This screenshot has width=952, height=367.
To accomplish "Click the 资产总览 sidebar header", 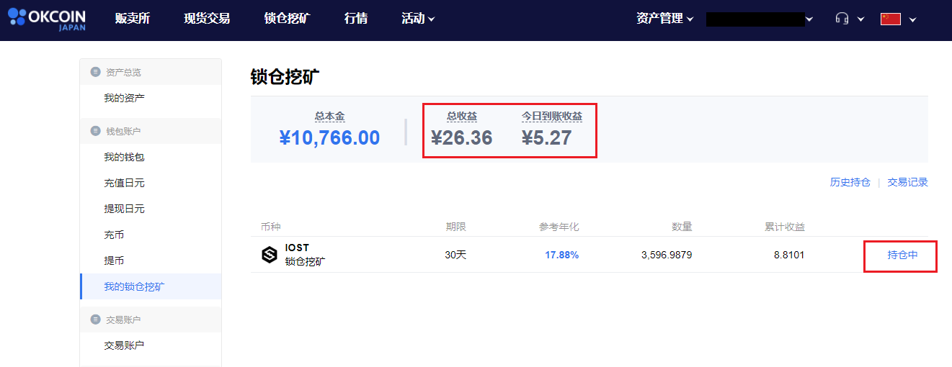I will (x=123, y=72).
